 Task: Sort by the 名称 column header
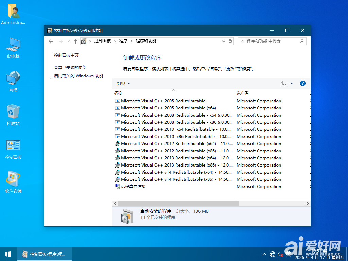pos(173,93)
